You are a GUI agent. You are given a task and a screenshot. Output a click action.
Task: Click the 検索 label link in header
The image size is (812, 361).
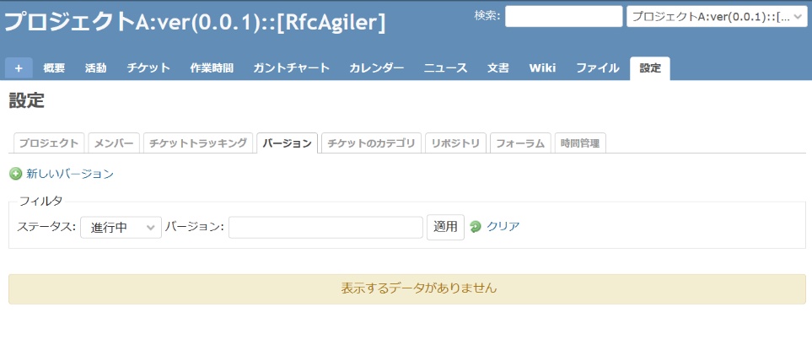click(487, 15)
